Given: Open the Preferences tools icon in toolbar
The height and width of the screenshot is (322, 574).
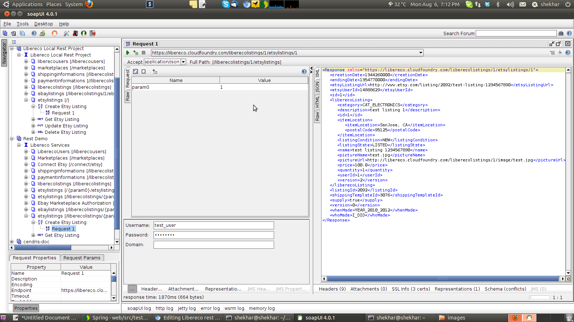Looking at the screenshot, I should pos(66,33).
